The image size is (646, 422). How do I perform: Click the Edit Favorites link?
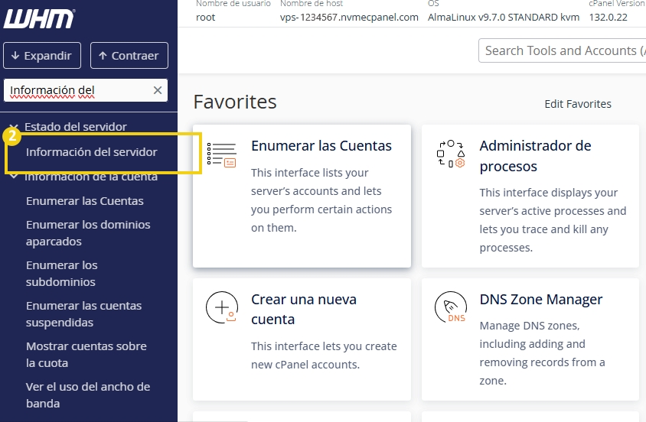click(x=578, y=104)
